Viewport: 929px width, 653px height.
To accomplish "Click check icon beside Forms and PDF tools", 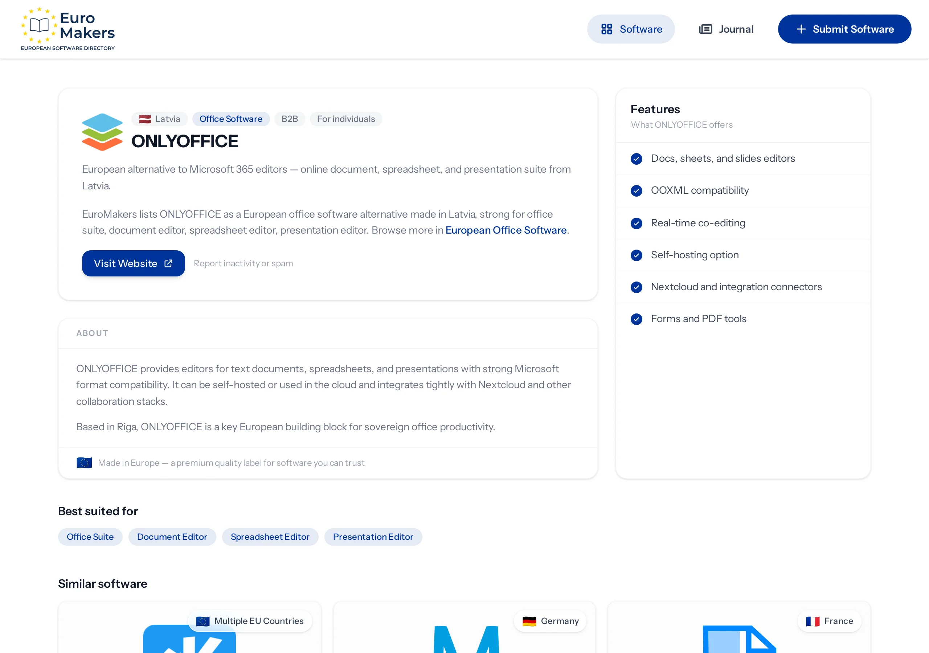I will pos(637,319).
